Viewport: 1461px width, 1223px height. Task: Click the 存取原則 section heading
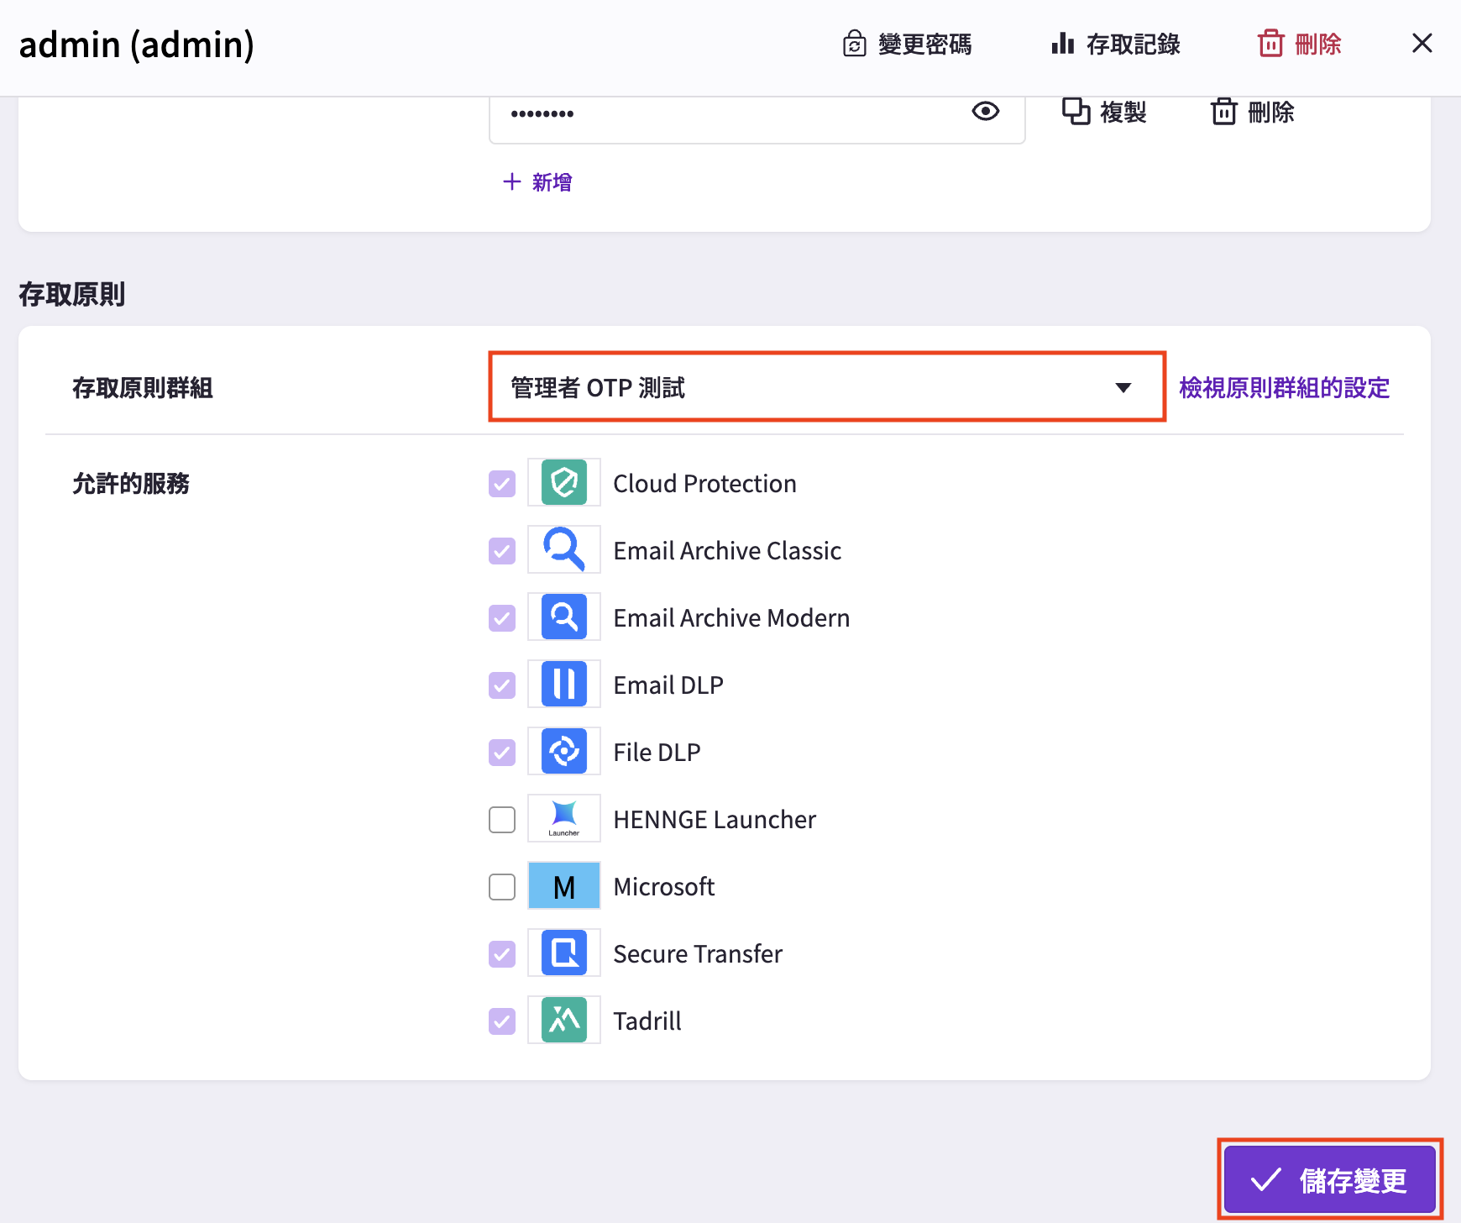(x=72, y=294)
